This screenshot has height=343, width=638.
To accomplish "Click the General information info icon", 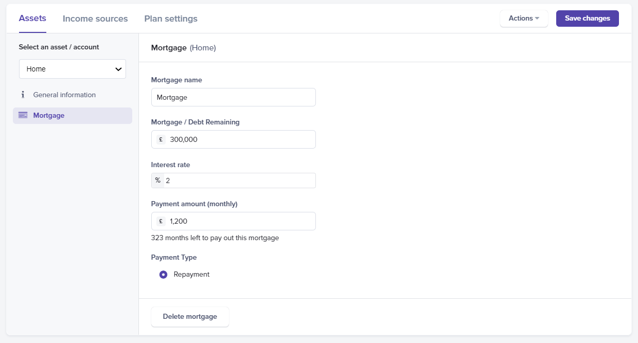I will click(x=23, y=95).
